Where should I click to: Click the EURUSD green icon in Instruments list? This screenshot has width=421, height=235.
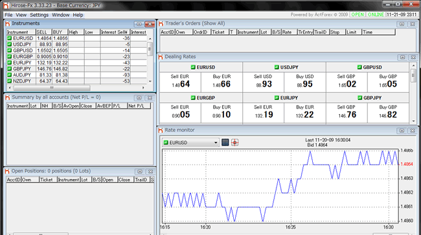click(x=10, y=38)
